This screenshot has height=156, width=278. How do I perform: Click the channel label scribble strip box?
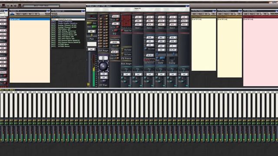pos(92,44)
